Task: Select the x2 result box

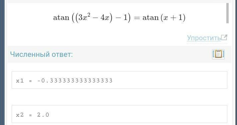Action: pos(119,114)
